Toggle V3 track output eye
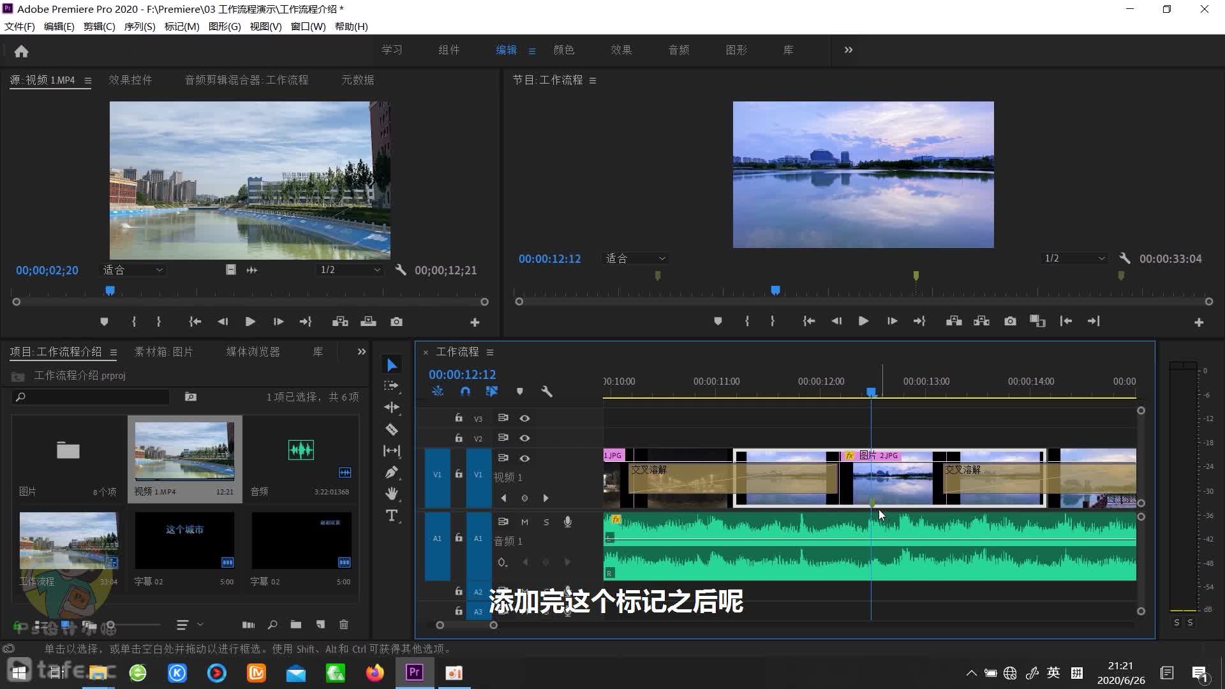This screenshot has height=689, width=1225. pyautogui.click(x=524, y=419)
